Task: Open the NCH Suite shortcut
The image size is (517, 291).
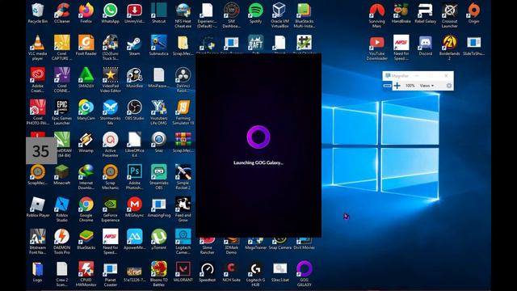Action: click(x=232, y=272)
